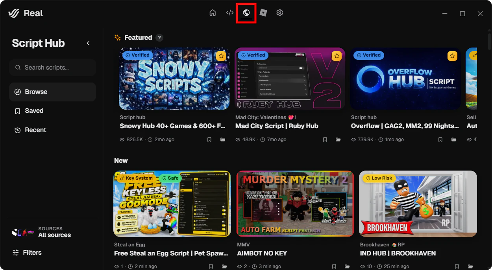Image resolution: width=492 pixels, height=270 pixels.
Task: Click Verified badge on Ruby Hub
Action: tap(253, 55)
